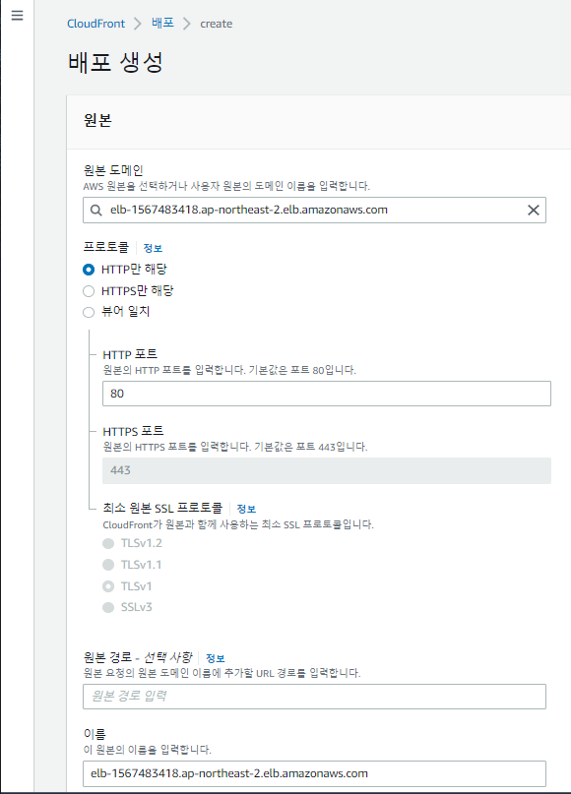
Task: Click the HTTP 포트 field showing 80
Action: 327,394
